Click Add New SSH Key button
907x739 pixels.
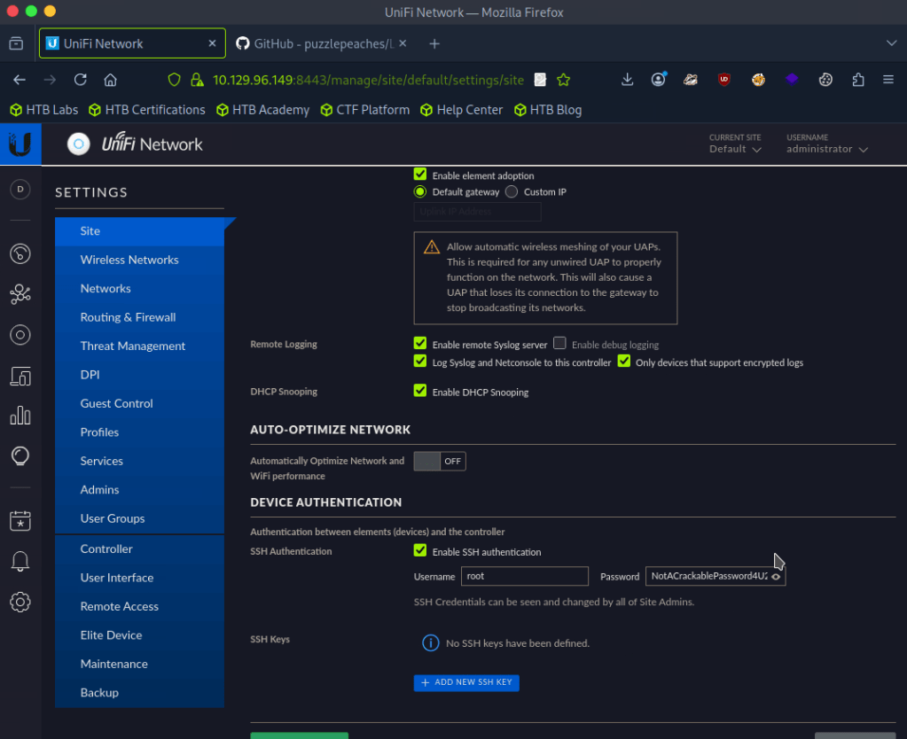[x=466, y=682]
